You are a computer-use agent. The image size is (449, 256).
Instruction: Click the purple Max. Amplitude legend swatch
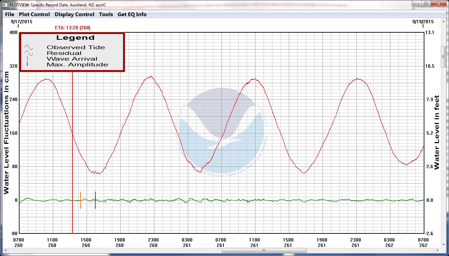(x=27, y=64)
